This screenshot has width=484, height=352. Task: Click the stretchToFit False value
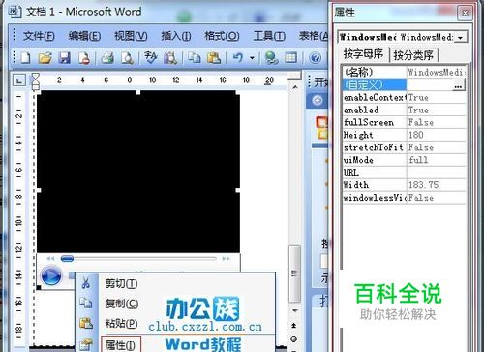(437, 147)
